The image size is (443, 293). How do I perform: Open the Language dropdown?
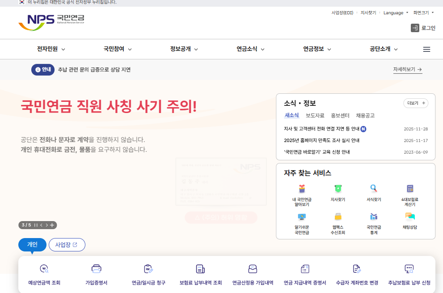tap(396, 13)
